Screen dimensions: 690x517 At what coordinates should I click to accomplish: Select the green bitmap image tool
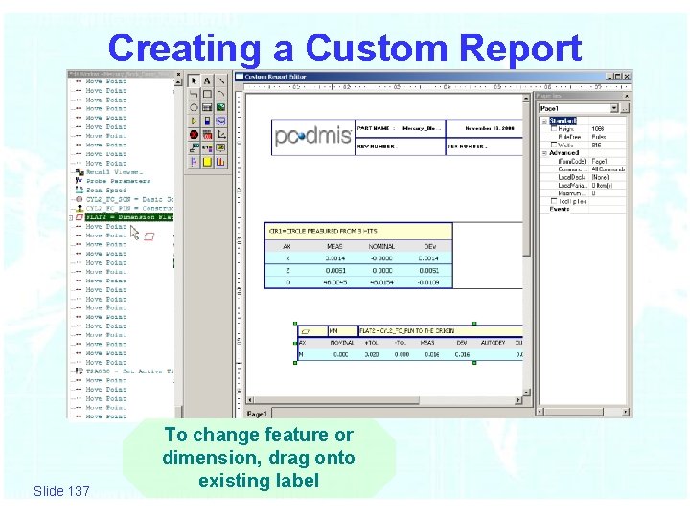221,107
